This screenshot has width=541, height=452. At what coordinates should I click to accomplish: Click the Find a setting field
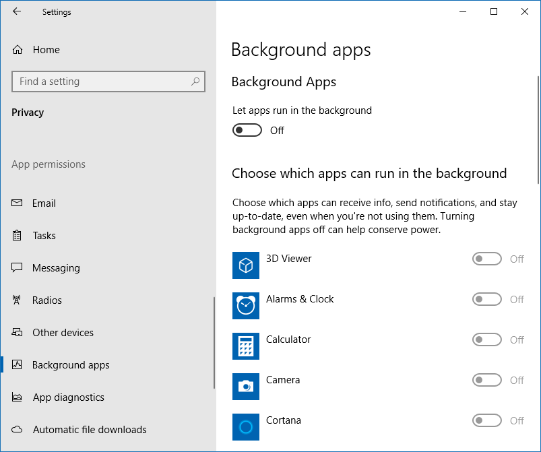[101, 82]
